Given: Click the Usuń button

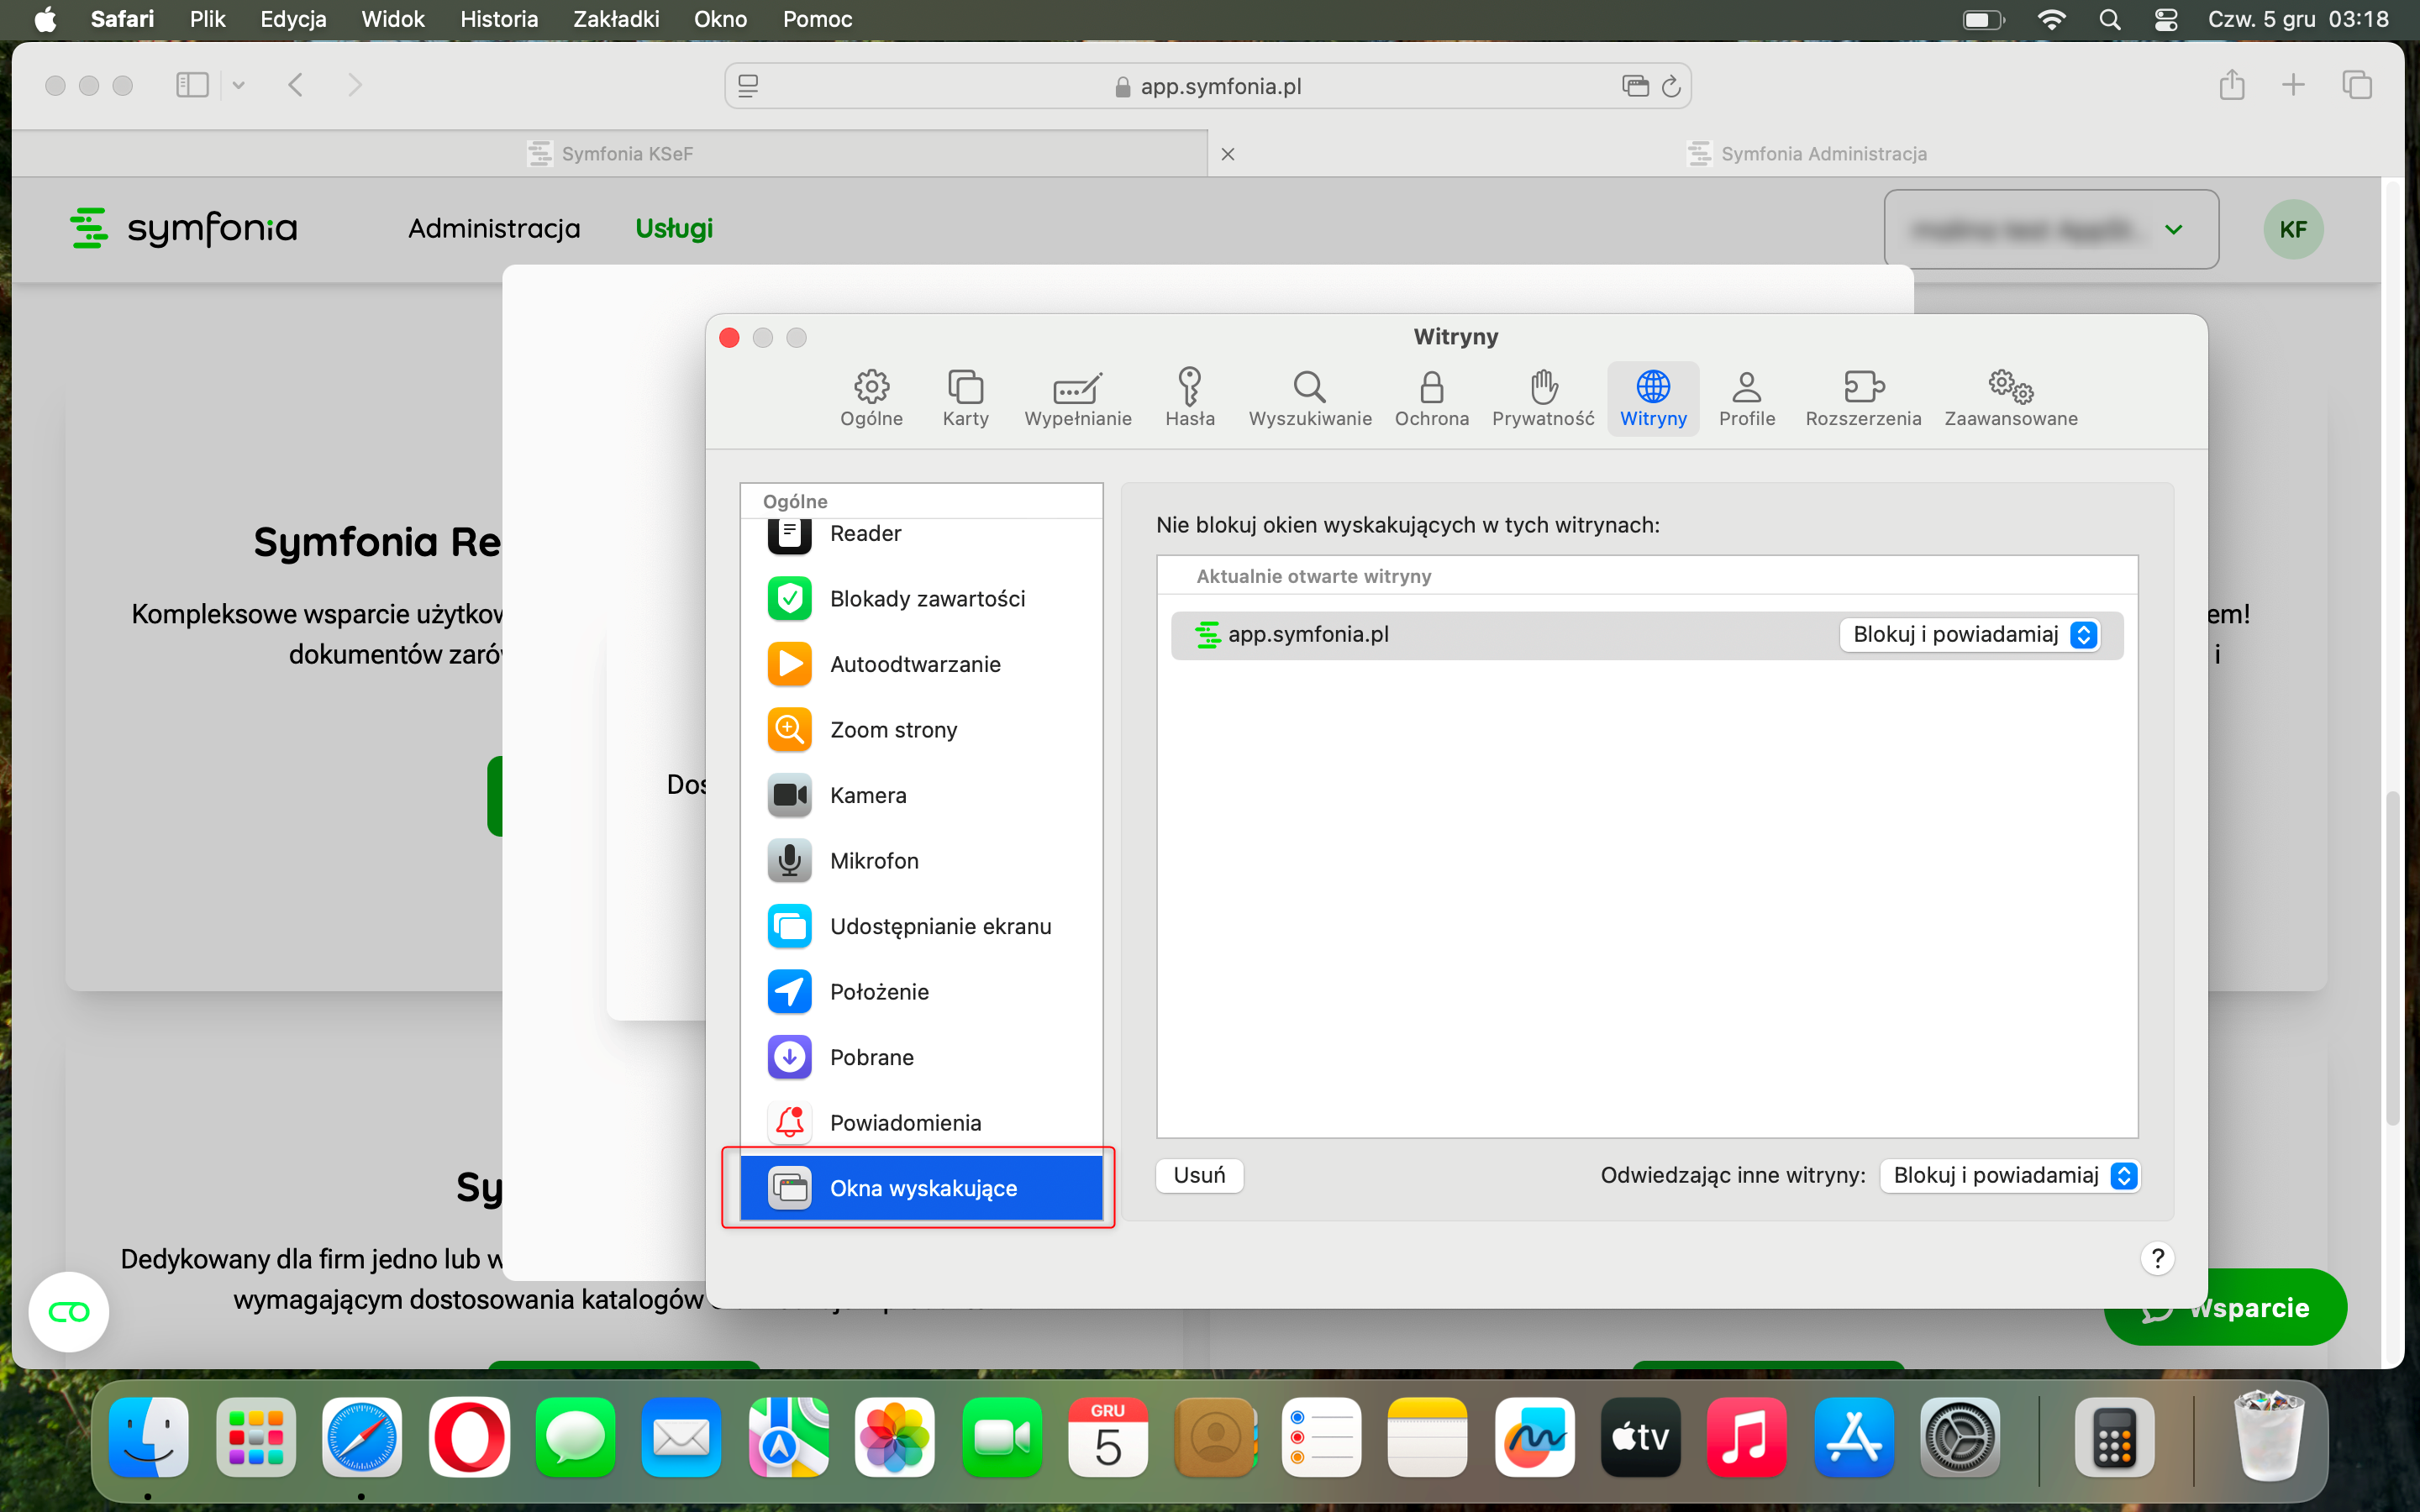Looking at the screenshot, I should click(x=1199, y=1175).
